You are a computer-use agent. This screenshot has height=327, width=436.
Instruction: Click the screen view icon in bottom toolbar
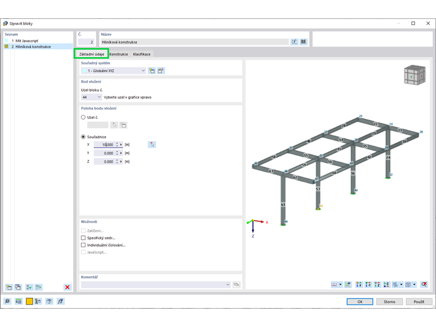[49, 301]
